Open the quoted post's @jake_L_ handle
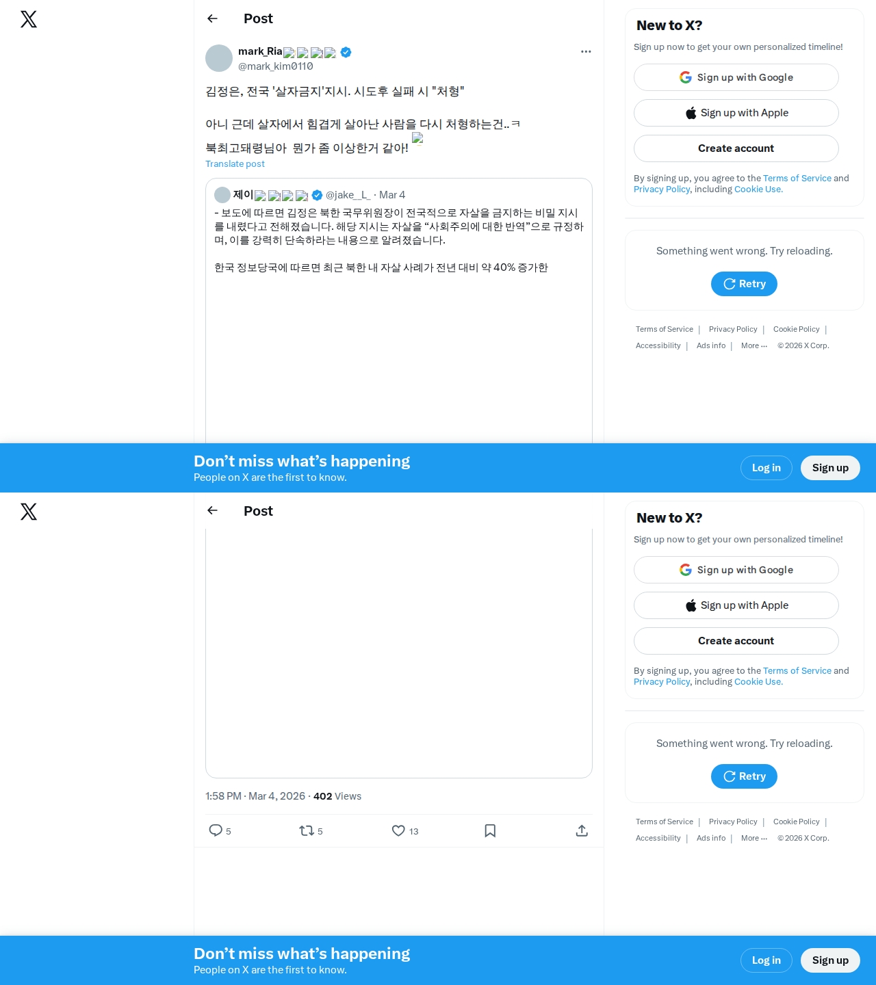The height and width of the screenshot is (985, 876). (x=348, y=195)
